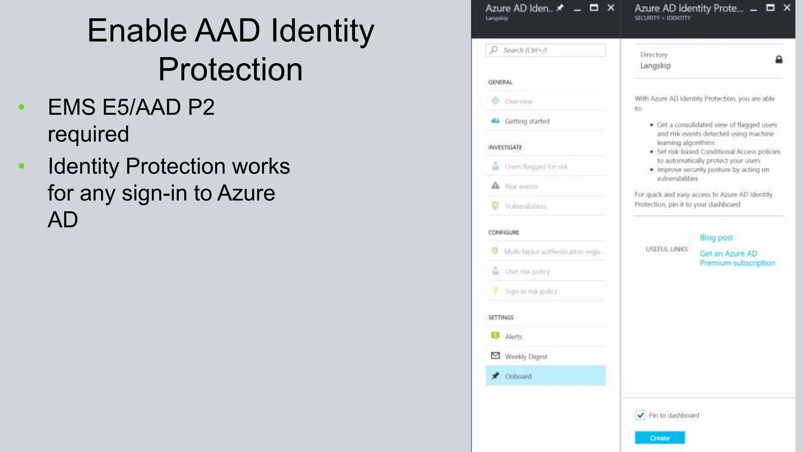Screen dimensions: 803x452
Task: Click the search box in the left blade
Action: coord(545,50)
